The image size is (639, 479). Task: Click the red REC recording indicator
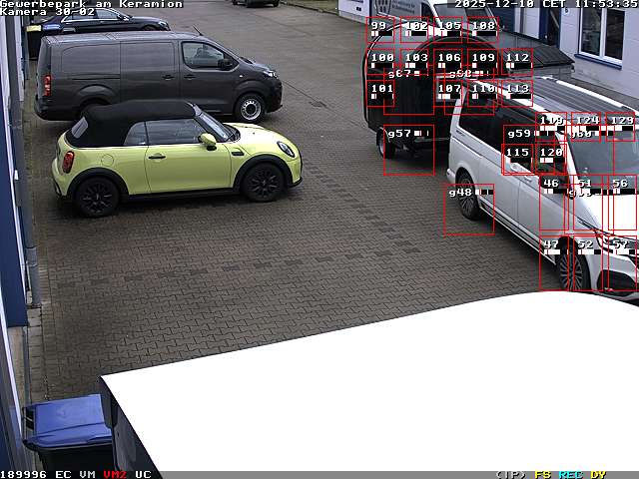pos(571,474)
